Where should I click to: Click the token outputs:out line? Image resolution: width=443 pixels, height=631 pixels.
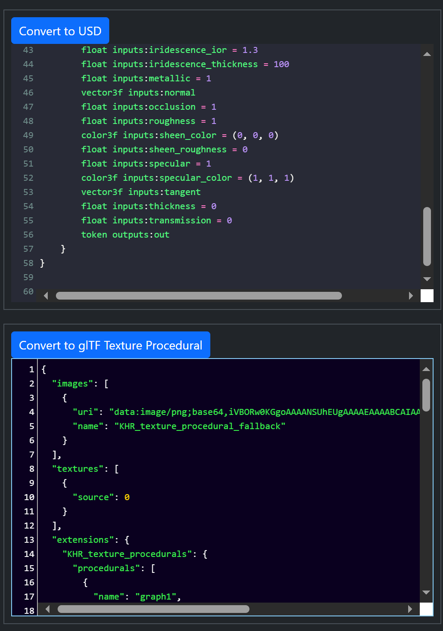125,235
